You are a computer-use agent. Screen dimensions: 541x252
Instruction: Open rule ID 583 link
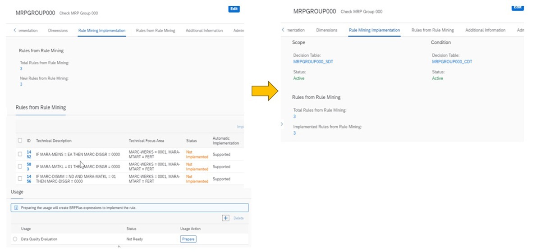(x=29, y=166)
